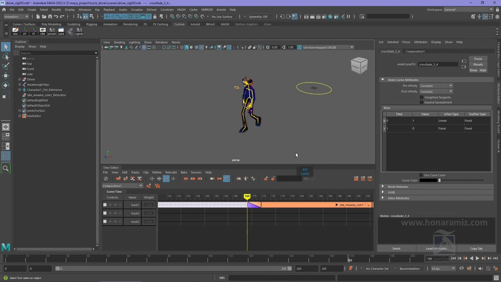This screenshot has width=501, height=282.
Task: Expand the Driver node in Outliner
Action: [x=20, y=79]
